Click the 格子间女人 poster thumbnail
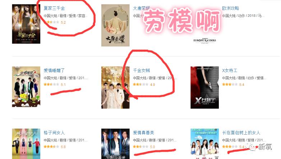Screen dimensions: 281x159 (x=26, y=144)
